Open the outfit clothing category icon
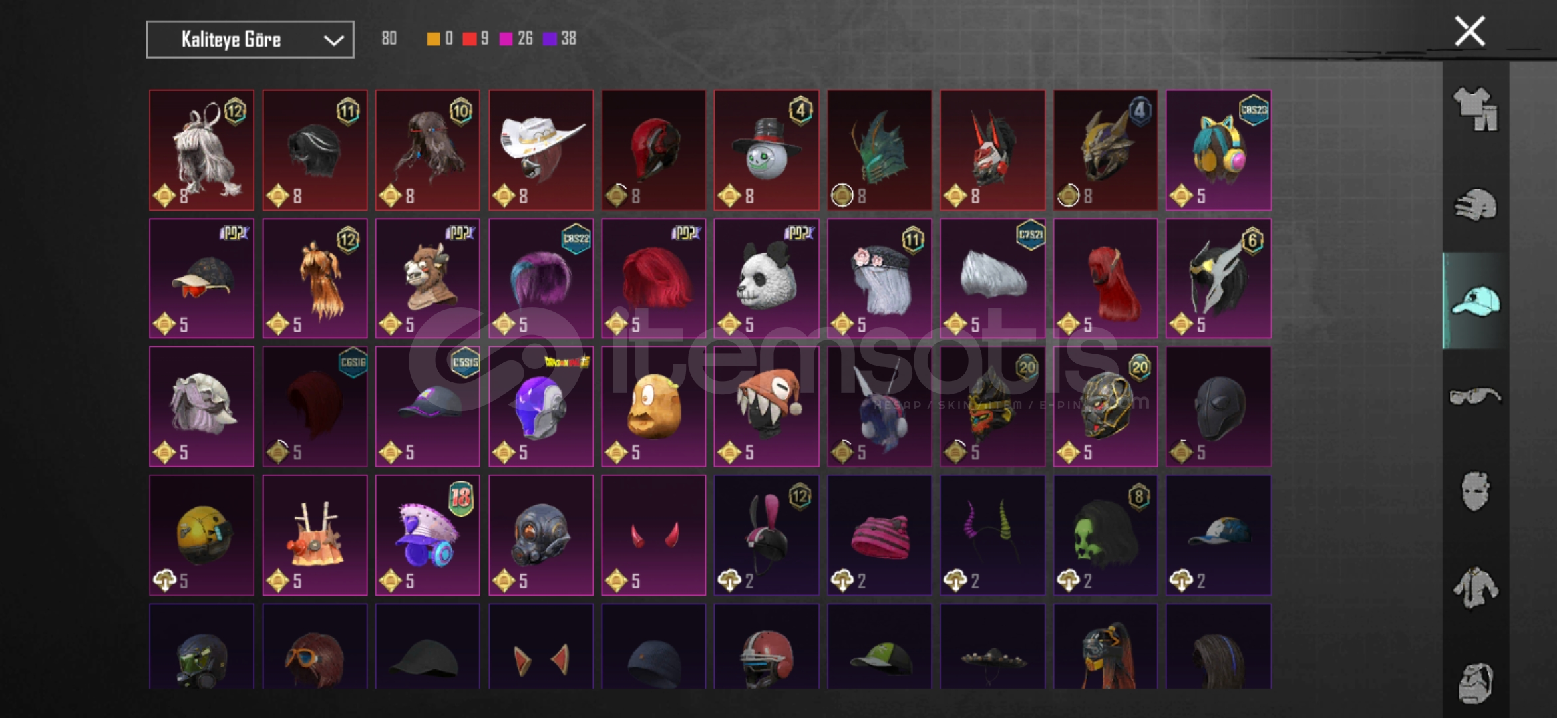The height and width of the screenshot is (718, 1557). 1475,110
